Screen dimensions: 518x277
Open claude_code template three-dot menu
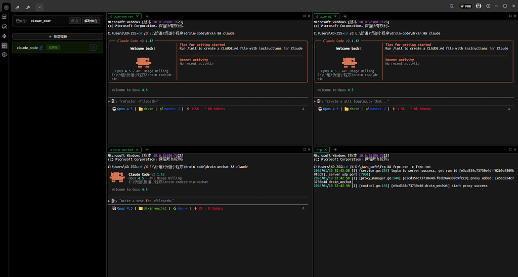[x=93, y=48]
